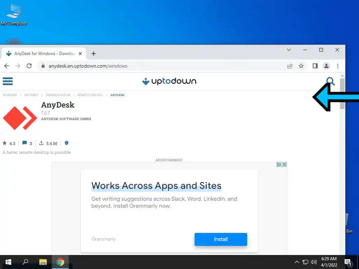
Task: Select the AnyDesk for Windows tab
Action: click(x=43, y=54)
